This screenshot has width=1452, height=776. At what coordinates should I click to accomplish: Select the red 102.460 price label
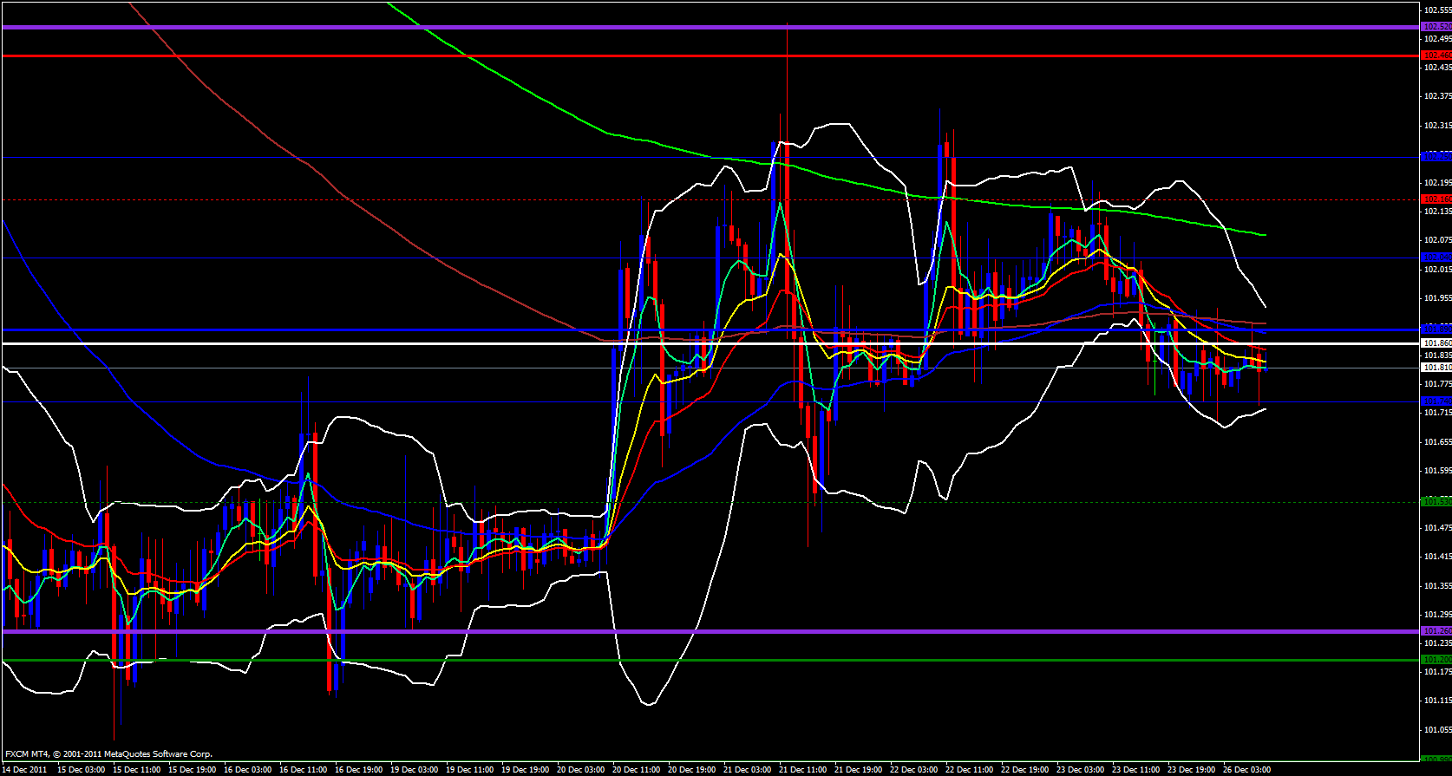click(x=1436, y=55)
